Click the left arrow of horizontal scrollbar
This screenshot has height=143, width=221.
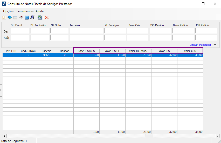point(4,136)
